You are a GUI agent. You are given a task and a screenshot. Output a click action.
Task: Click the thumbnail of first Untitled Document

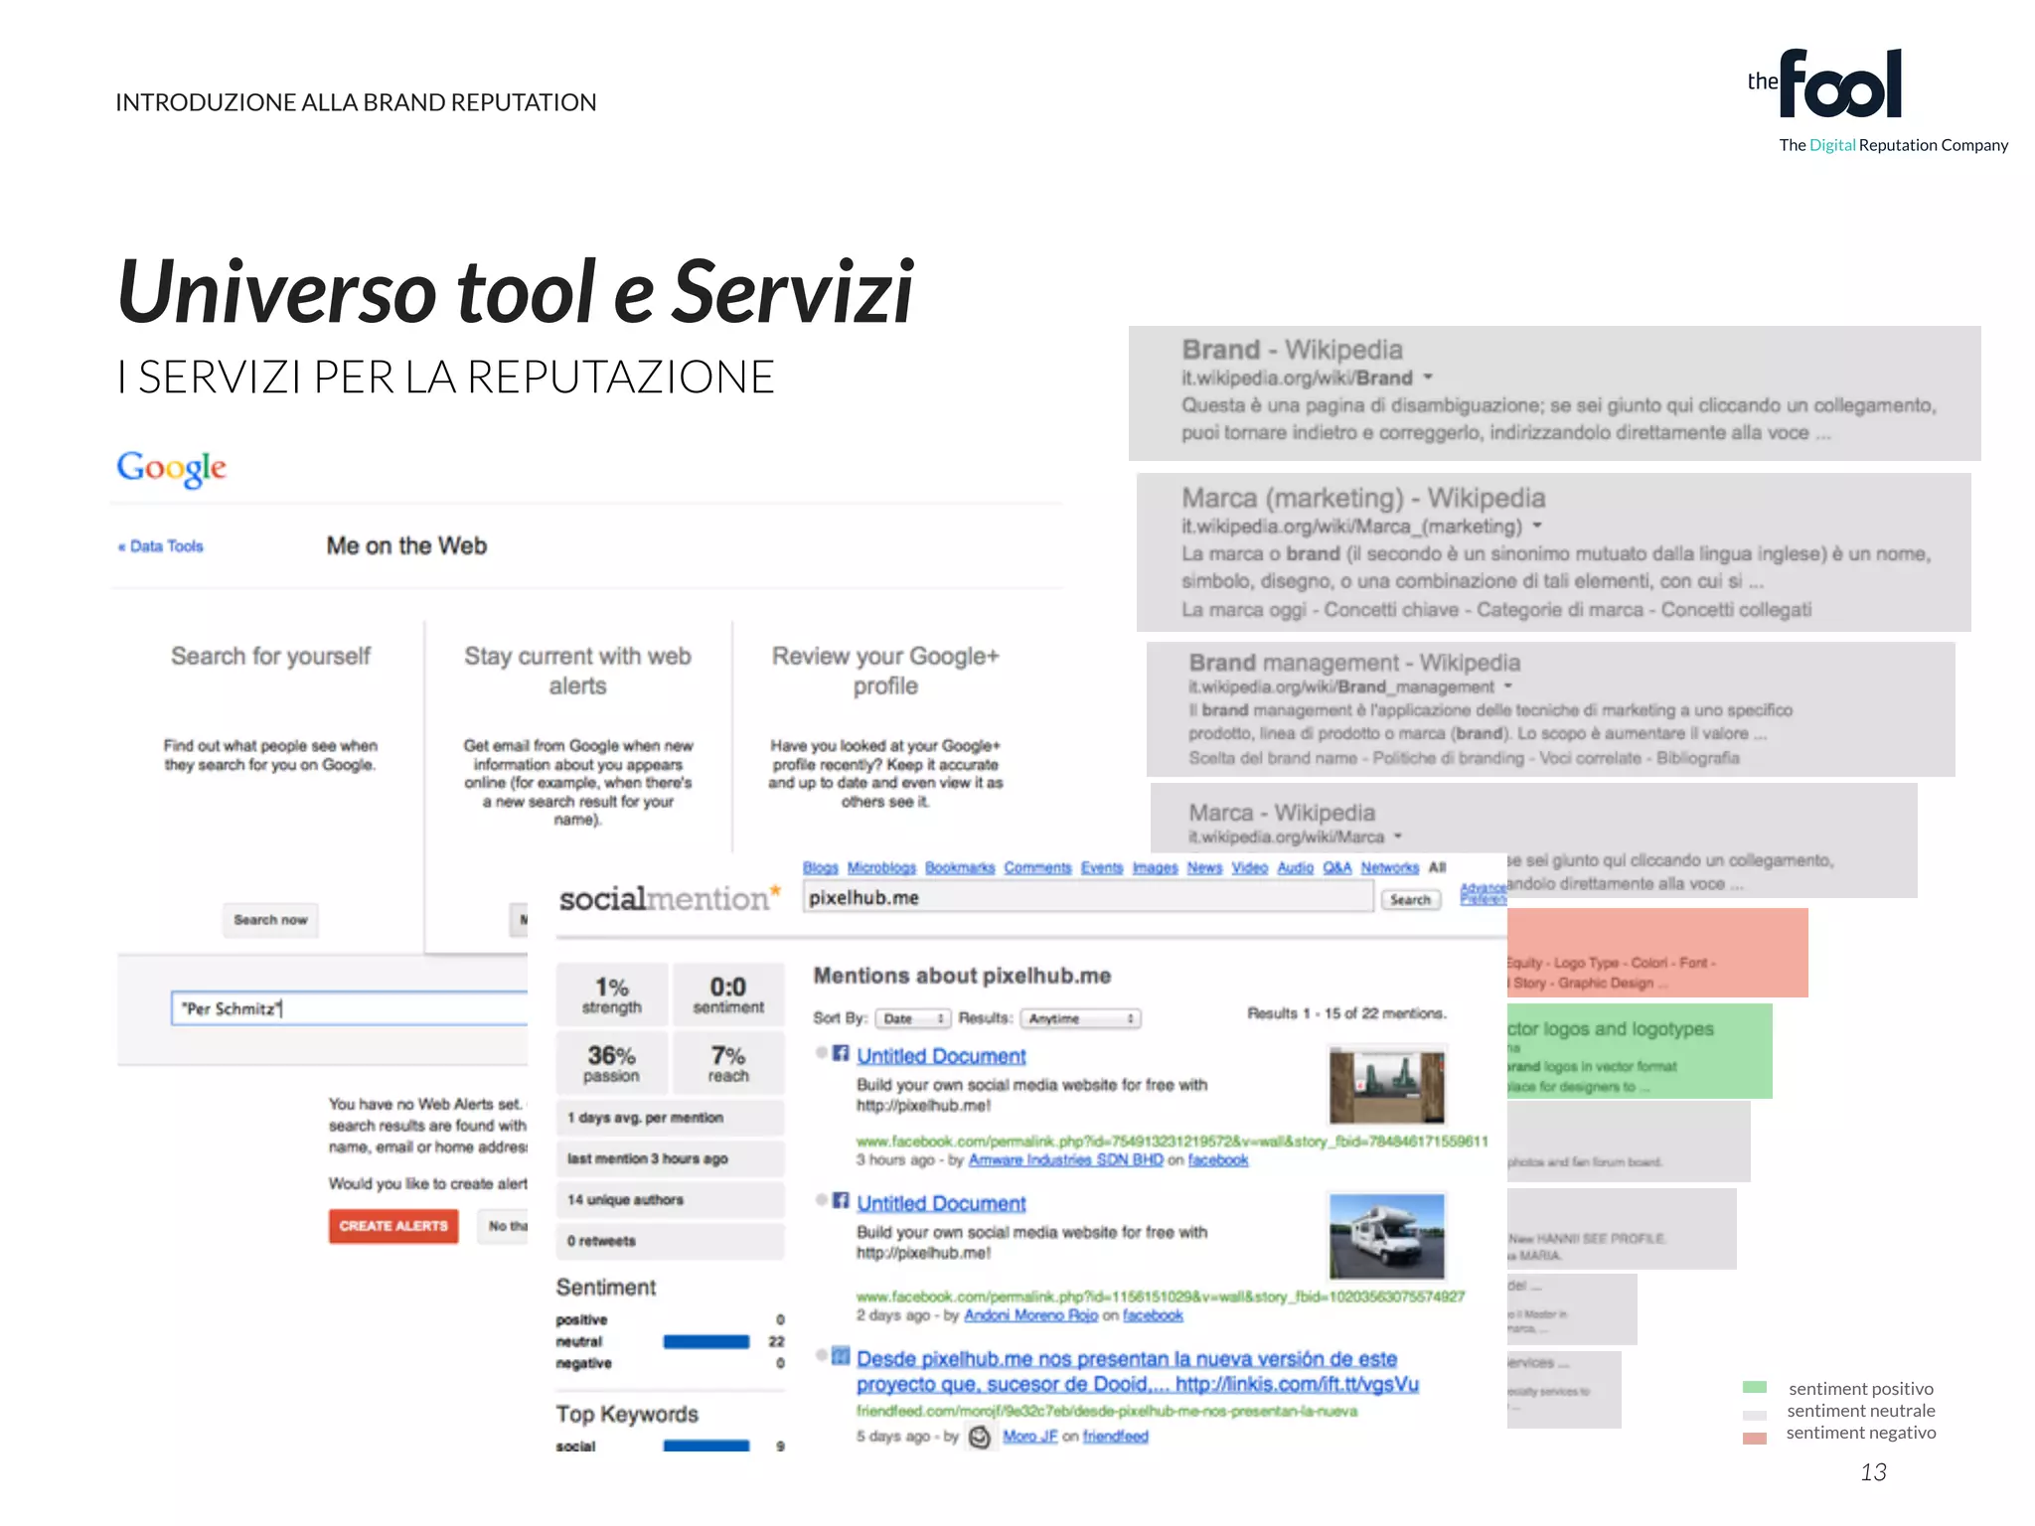click(1387, 1086)
